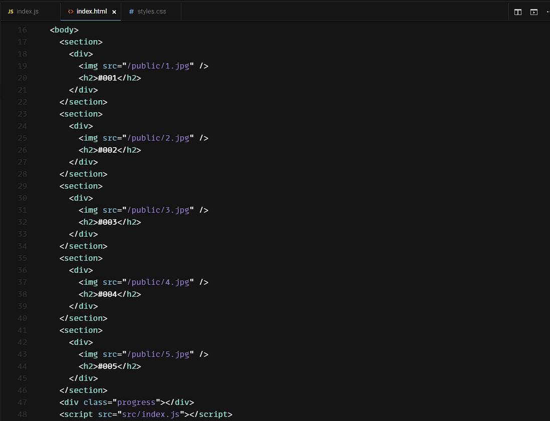Switch to the styles.css tab

151,11
